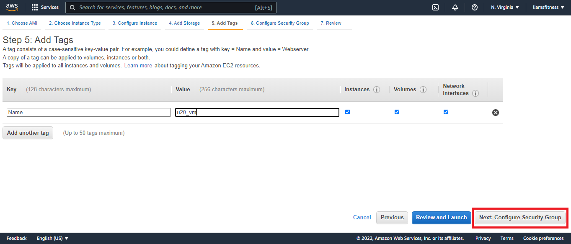The width and height of the screenshot is (571, 244).
Task: Click the info icon beside Instances
Action: [377, 90]
